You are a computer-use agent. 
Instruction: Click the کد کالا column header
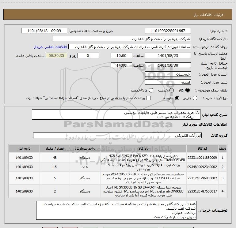[202, 148]
